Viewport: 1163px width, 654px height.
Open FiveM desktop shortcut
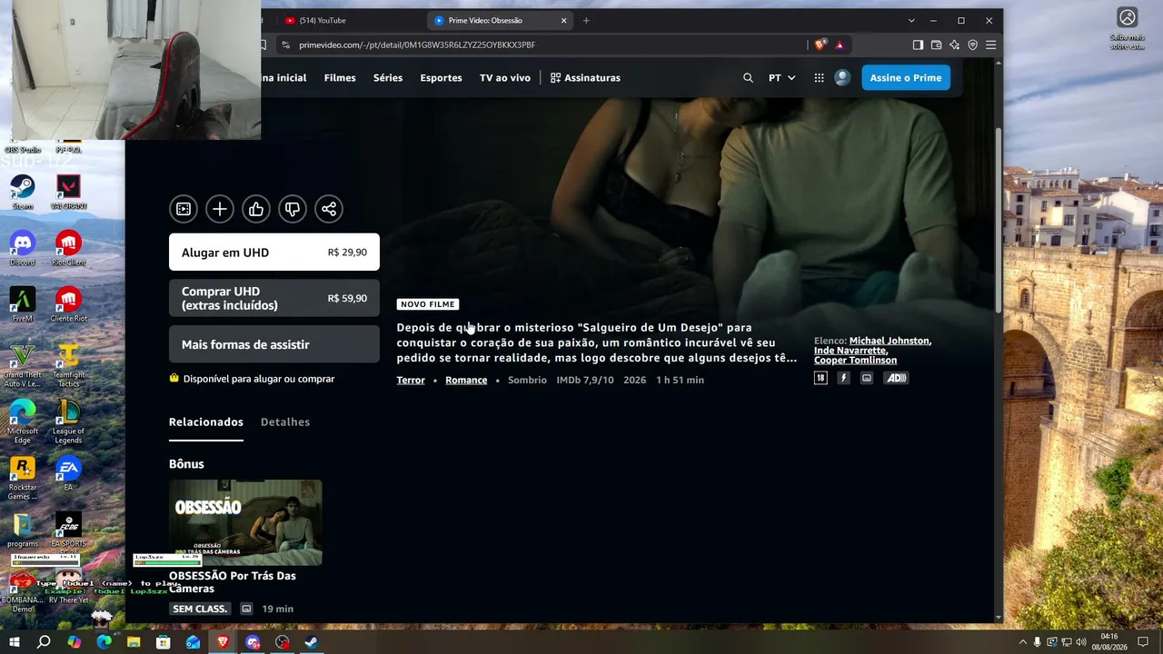[23, 305]
